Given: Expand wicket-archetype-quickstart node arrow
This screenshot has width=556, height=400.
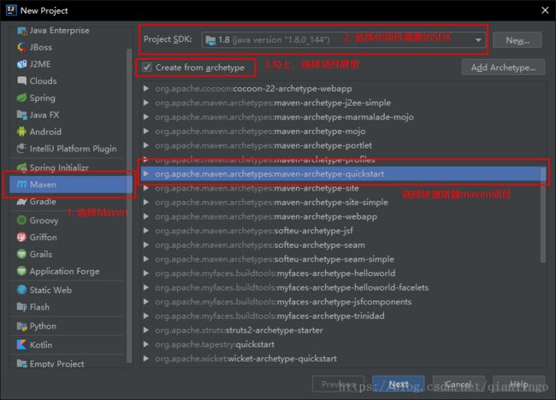Looking at the screenshot, I should pyautogui.click(x=145, y=359).
